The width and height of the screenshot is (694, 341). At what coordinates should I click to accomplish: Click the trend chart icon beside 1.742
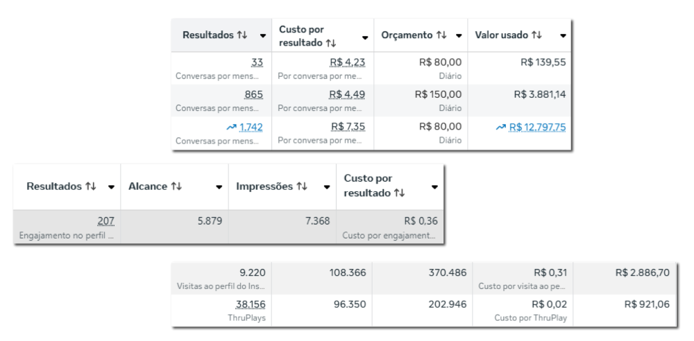(231, 127)
